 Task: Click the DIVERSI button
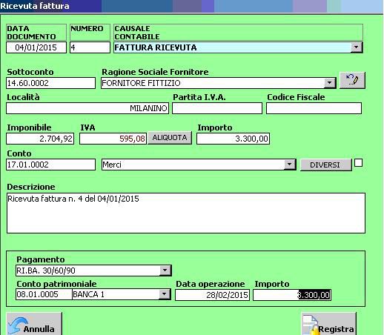325,165
